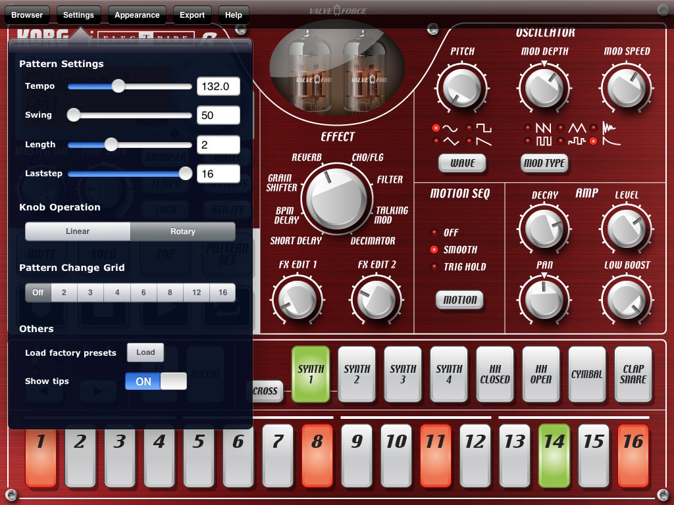The image size is (674, 505).
Task: Click the sawtooth mod type icon
Action: pyautogui.click(x=543, y=128)
